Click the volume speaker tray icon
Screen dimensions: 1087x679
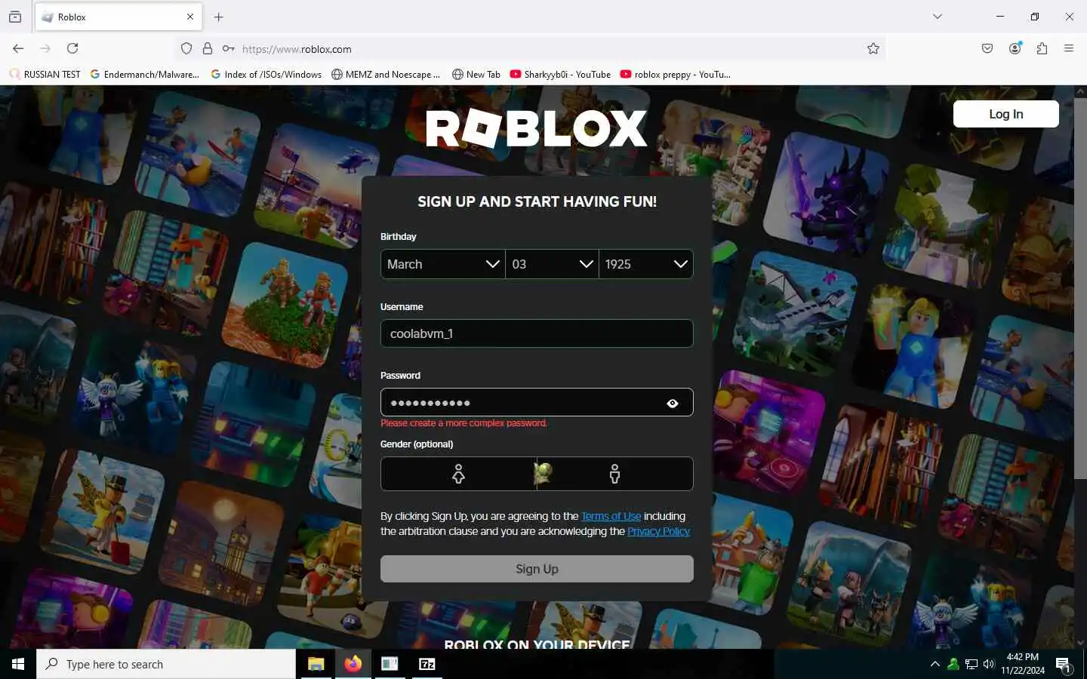[989, 664]
